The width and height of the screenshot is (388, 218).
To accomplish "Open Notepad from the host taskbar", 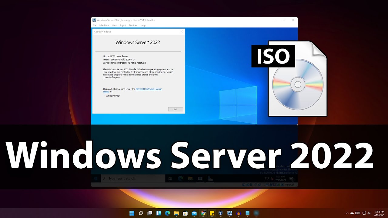I will coord(247,213).
